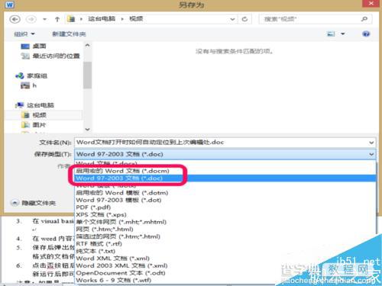Choose OpenDocument 文本 (*.odt)
382x286 pixels.
[225, 273]
